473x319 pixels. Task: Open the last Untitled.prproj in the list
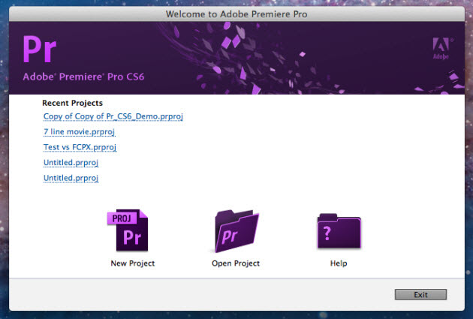pos(71,178)
